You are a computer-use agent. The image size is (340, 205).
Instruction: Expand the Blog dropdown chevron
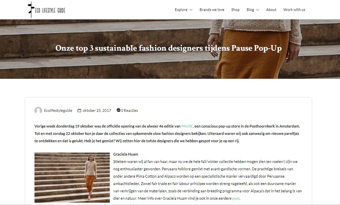(258, 10)
